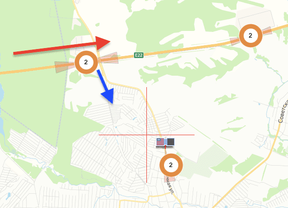This screenshot has height=208, width=288.
Task: Select the pink sector cone east of left cluster
Action: coord(108,58)
